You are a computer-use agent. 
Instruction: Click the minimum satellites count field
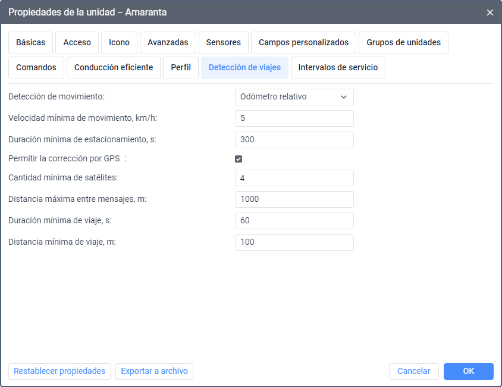click(x=294, y=178)
